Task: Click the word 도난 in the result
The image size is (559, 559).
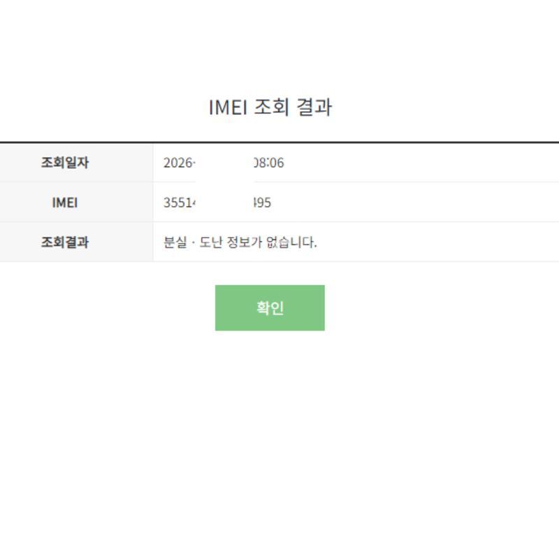Action: (x=211, y=242)
